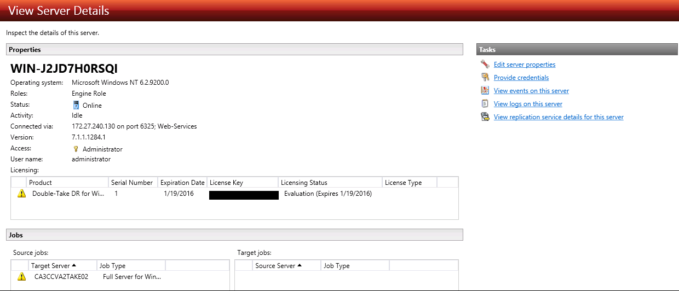Open the Provide credentials link
This screenshot has height=291, width=679.
pos(521,78)
